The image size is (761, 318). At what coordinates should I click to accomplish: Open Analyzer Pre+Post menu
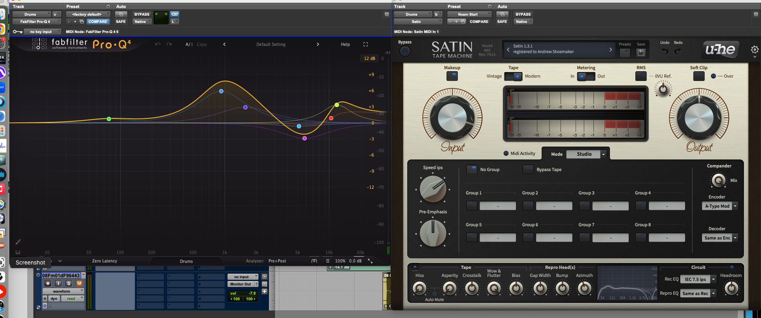(x=277, y=261)
